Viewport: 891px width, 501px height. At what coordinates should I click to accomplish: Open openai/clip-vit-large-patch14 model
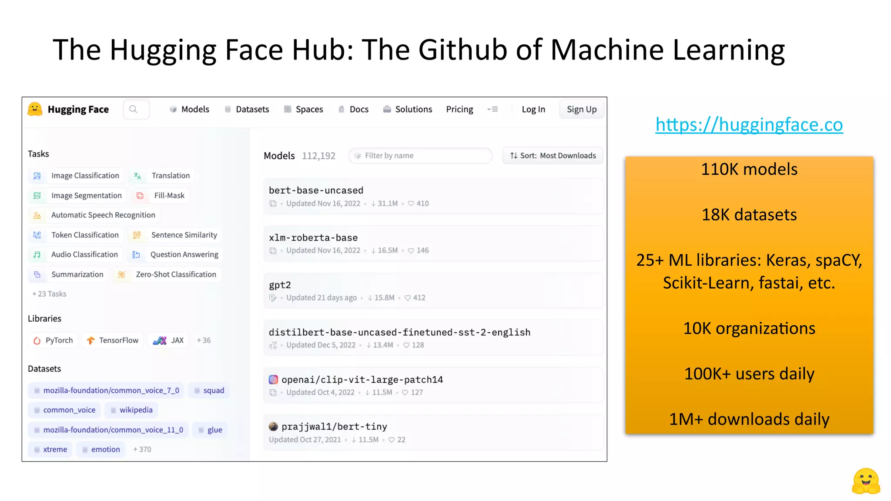(x=433, y=385)
